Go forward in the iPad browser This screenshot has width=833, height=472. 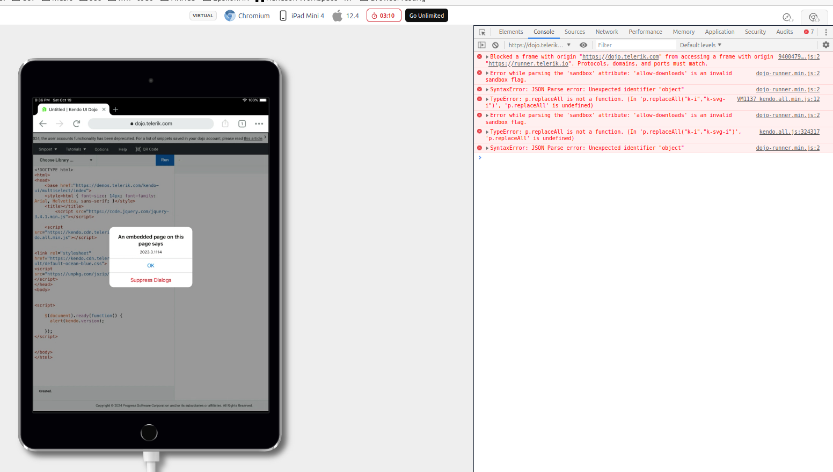60,124
